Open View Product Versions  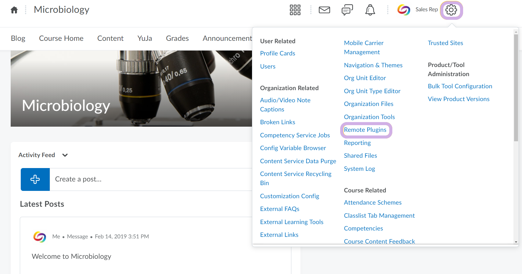pyautogui.click(x=459, y=99)
